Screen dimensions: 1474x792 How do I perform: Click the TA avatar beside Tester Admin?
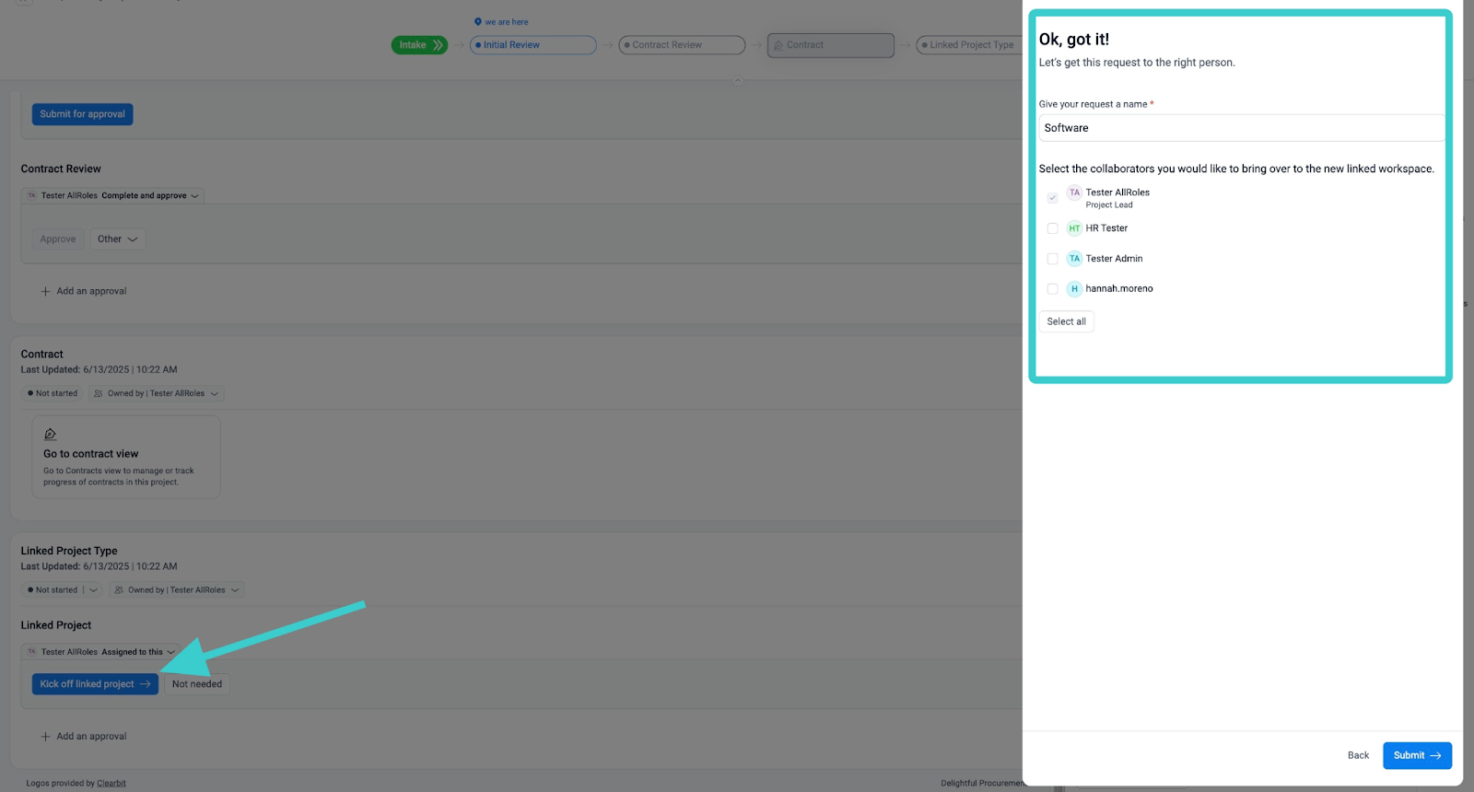point(1074,259)
